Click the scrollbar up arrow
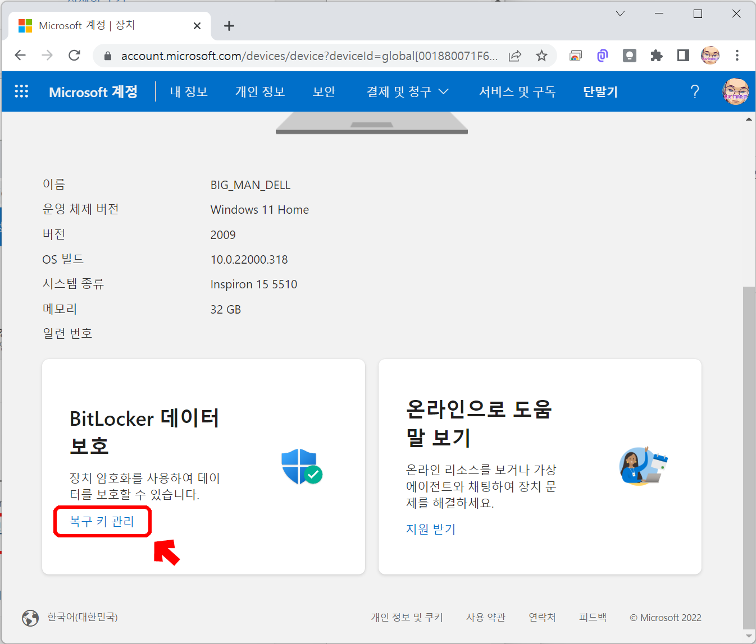Viewport: 756px width, 644px height. point(749,119)
